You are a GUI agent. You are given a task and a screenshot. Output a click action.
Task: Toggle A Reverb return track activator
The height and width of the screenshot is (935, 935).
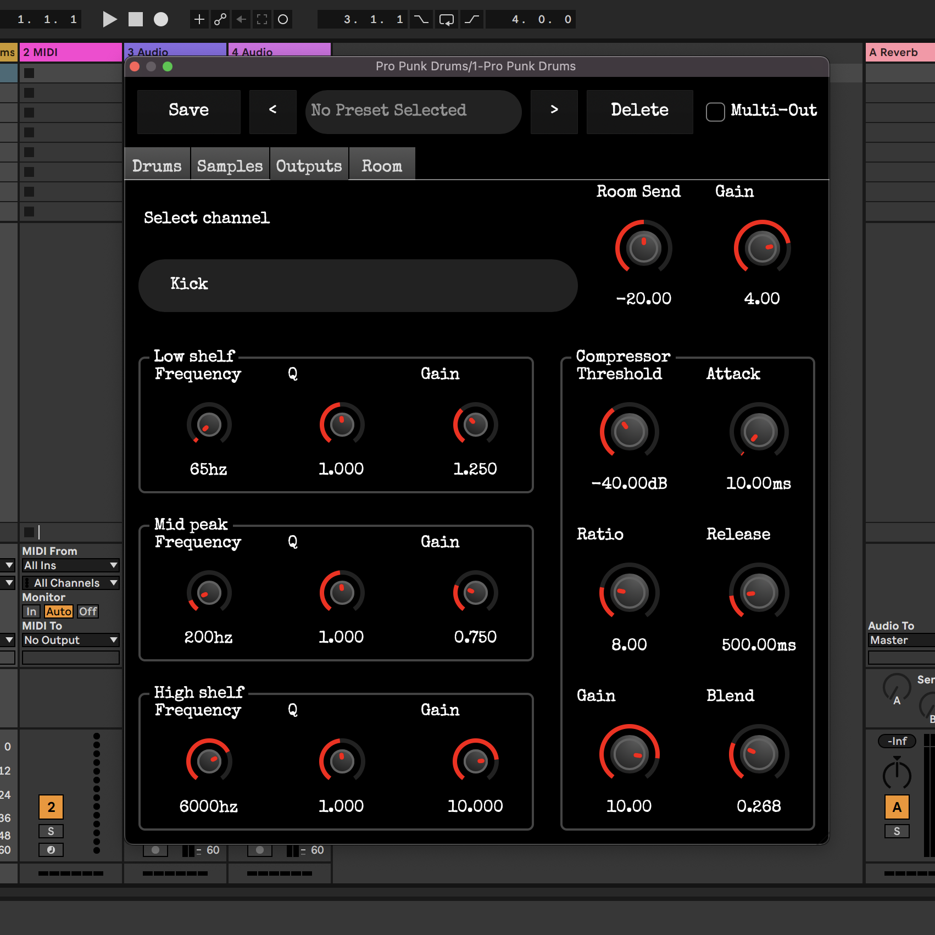click(897, 807)
